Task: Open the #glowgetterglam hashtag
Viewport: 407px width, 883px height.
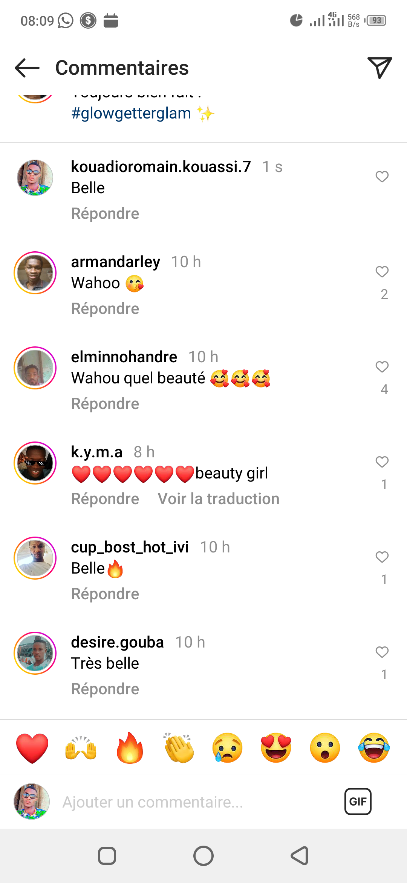Action: point(131,113)
